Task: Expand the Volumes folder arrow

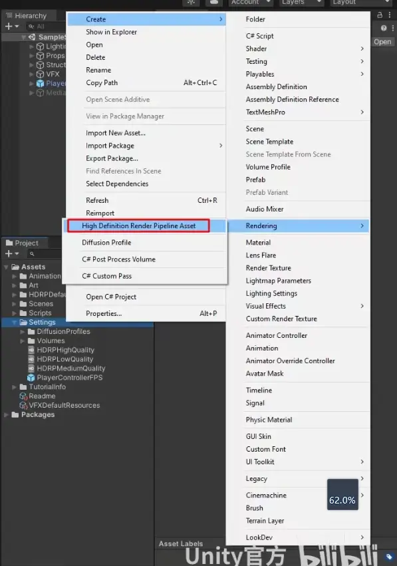Action: (x=23, y=341)
